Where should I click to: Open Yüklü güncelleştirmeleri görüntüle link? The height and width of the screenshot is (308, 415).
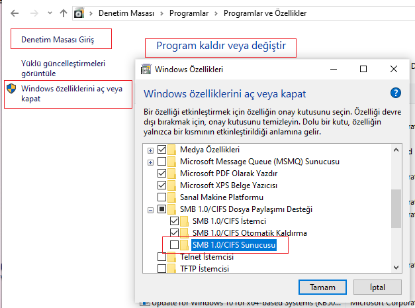[x=64, y=68]
